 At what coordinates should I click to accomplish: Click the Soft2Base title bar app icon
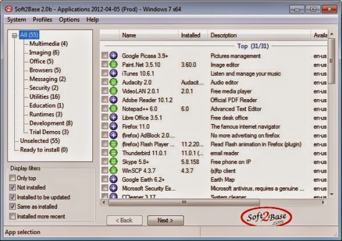click(9, 9)
